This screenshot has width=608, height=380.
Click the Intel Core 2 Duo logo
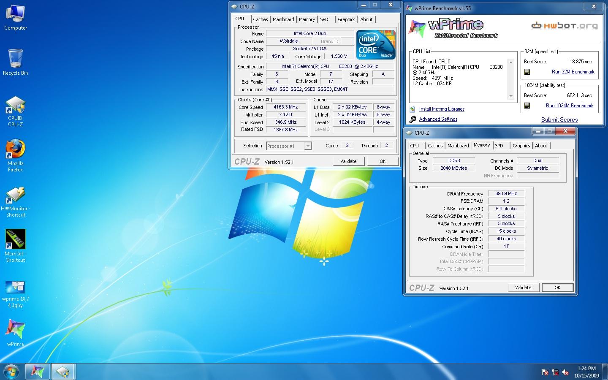click(x=375, y=44)
